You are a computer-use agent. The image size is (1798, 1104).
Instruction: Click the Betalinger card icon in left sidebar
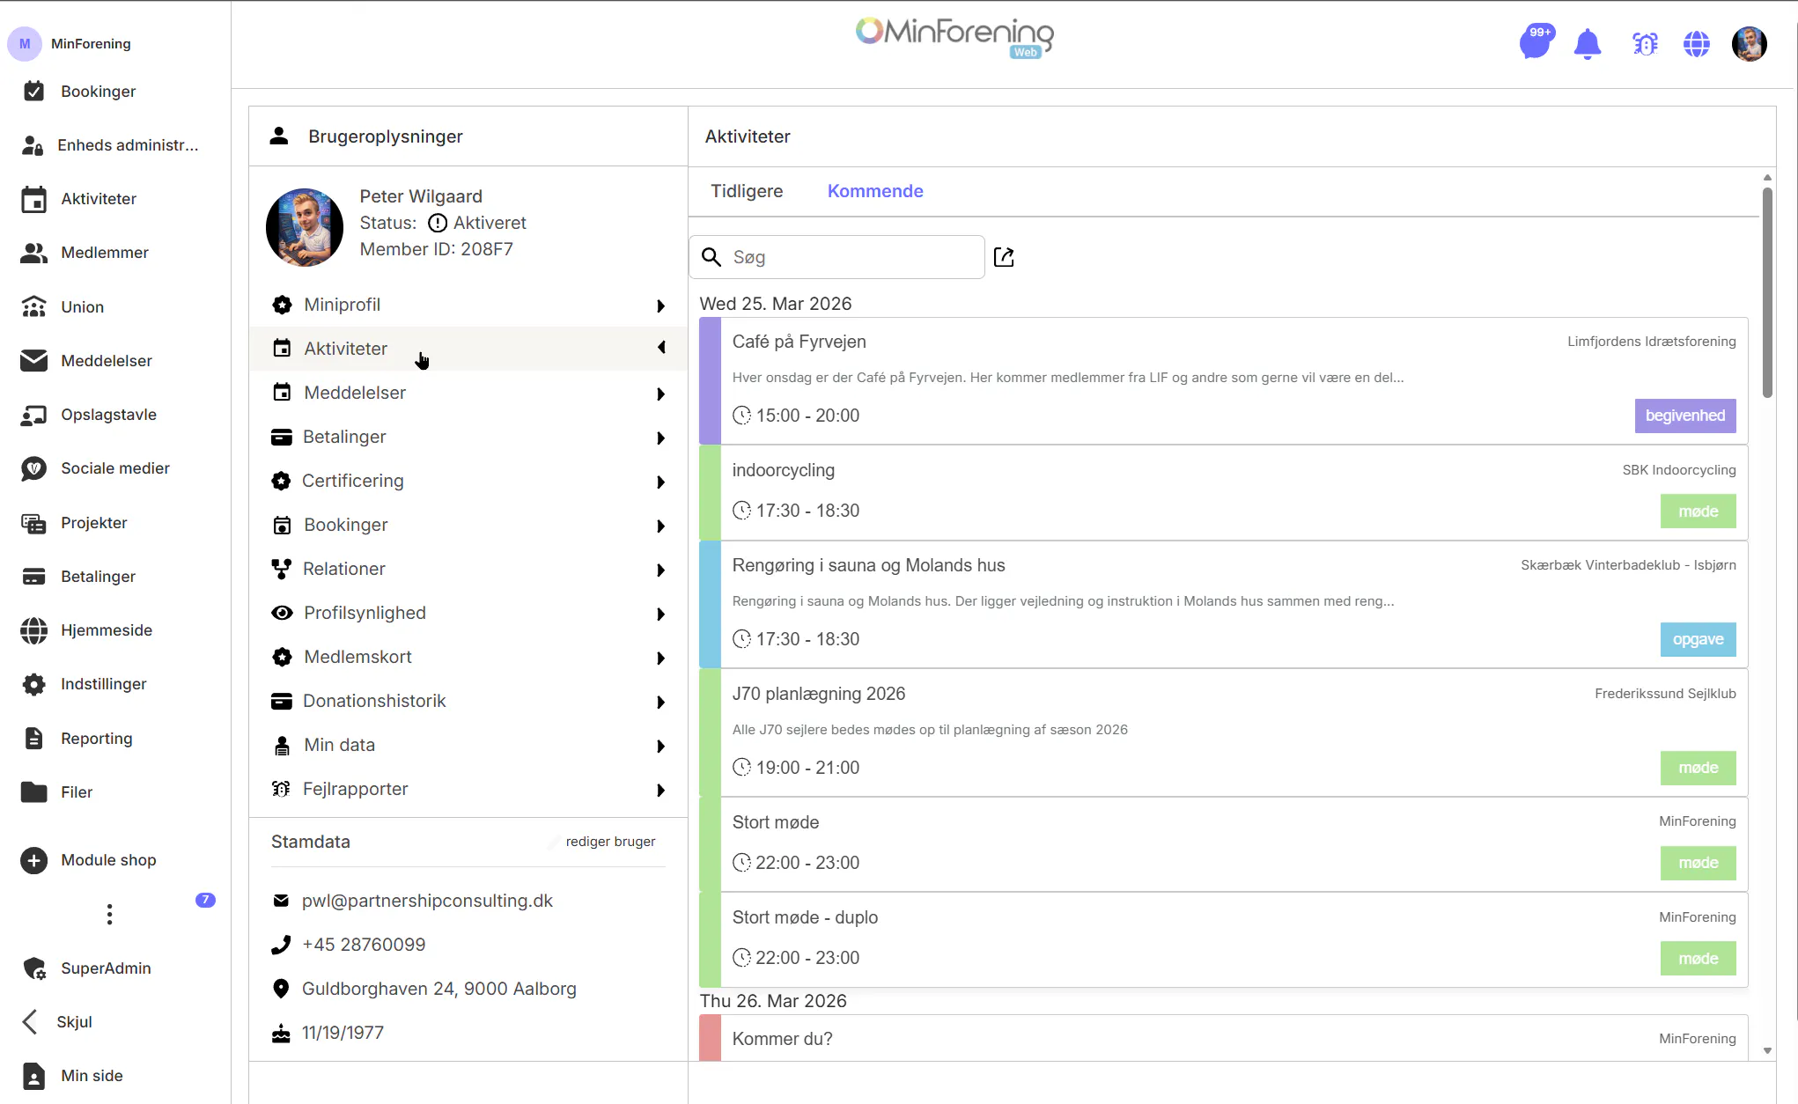click(x=33, y=577)
